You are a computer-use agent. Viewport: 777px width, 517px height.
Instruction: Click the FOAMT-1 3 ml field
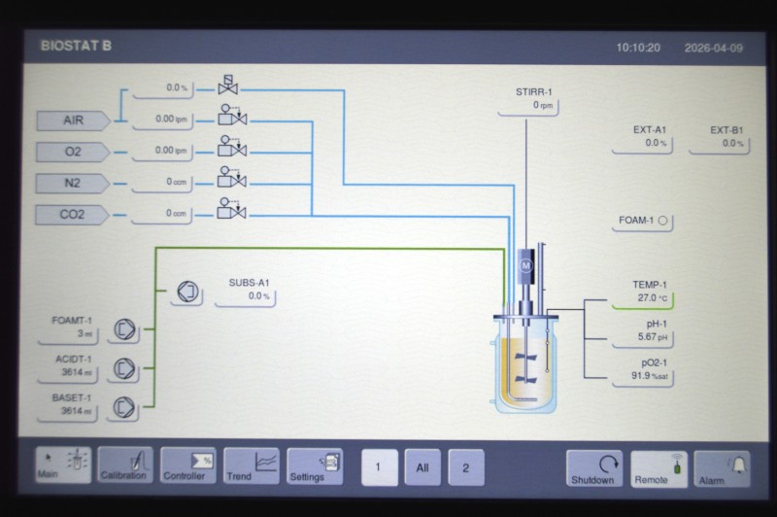(68, 329)
